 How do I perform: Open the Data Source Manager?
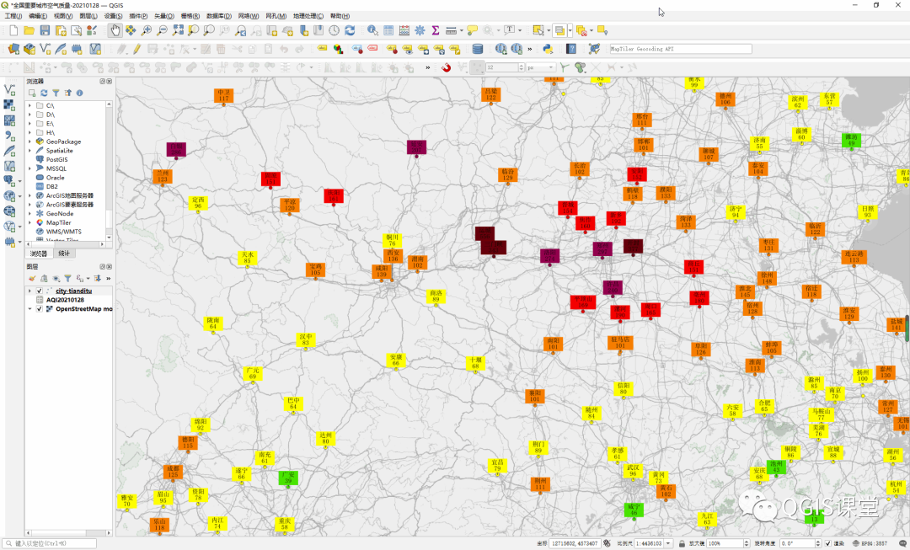13,50
